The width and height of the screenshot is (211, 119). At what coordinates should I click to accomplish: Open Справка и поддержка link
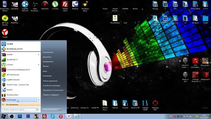[51, 95]
